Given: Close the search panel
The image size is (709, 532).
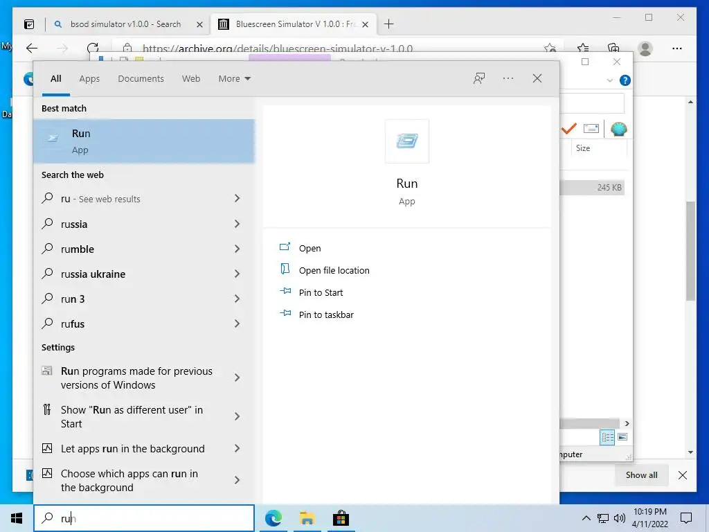Looking at the screenshot, I should click(x=537, y=79).
